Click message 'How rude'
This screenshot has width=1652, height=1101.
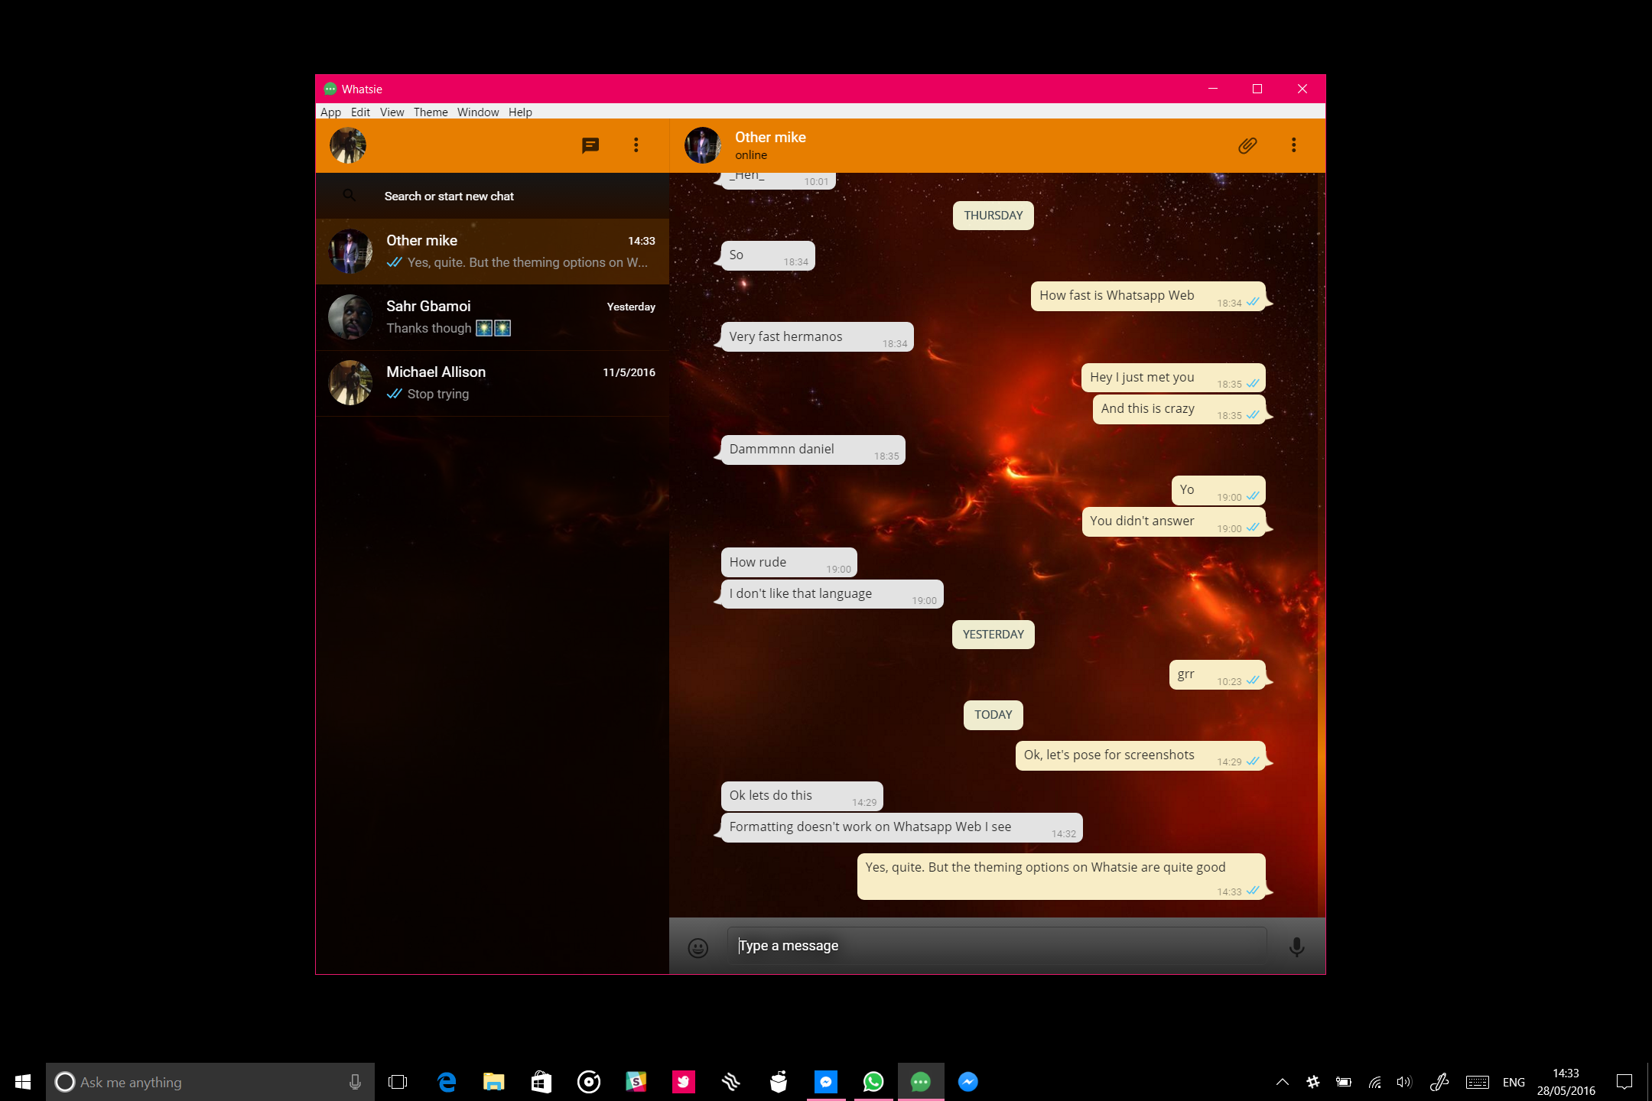[789, 562]
